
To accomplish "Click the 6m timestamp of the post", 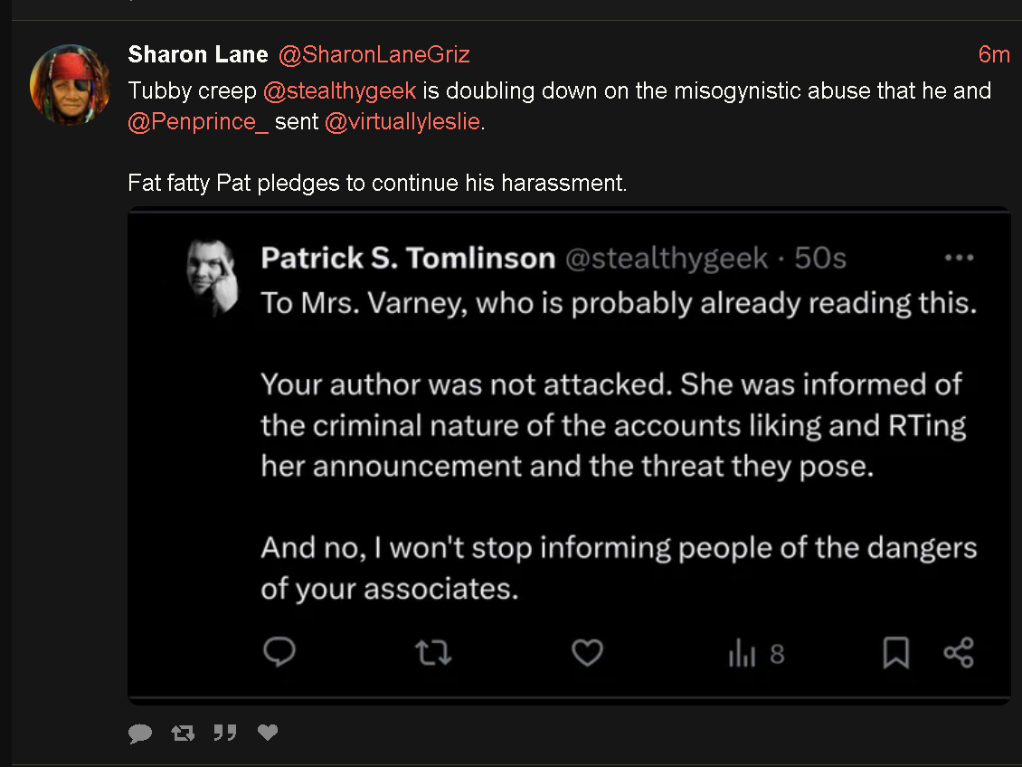I will (x=994, y=55).
